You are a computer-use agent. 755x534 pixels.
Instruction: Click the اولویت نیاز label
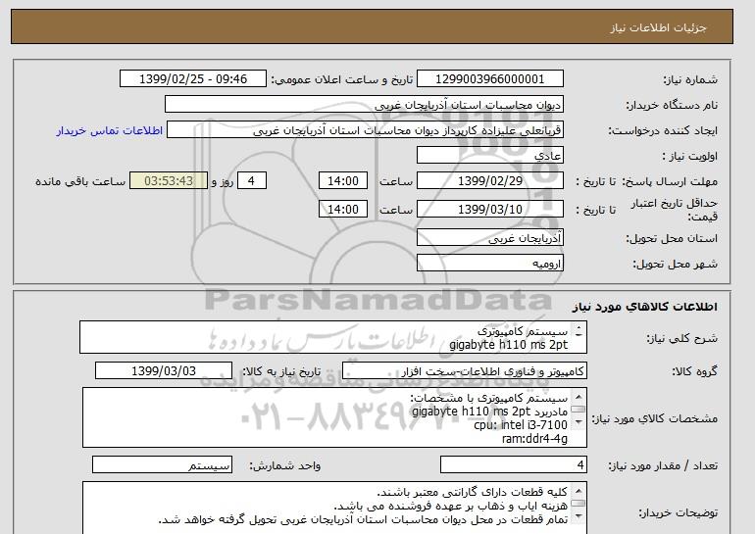click(x=690, y=156)
